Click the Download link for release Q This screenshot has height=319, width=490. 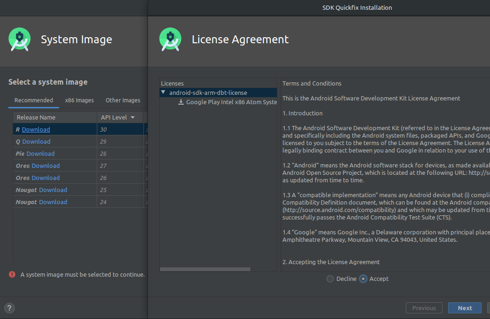coord(36,142)
